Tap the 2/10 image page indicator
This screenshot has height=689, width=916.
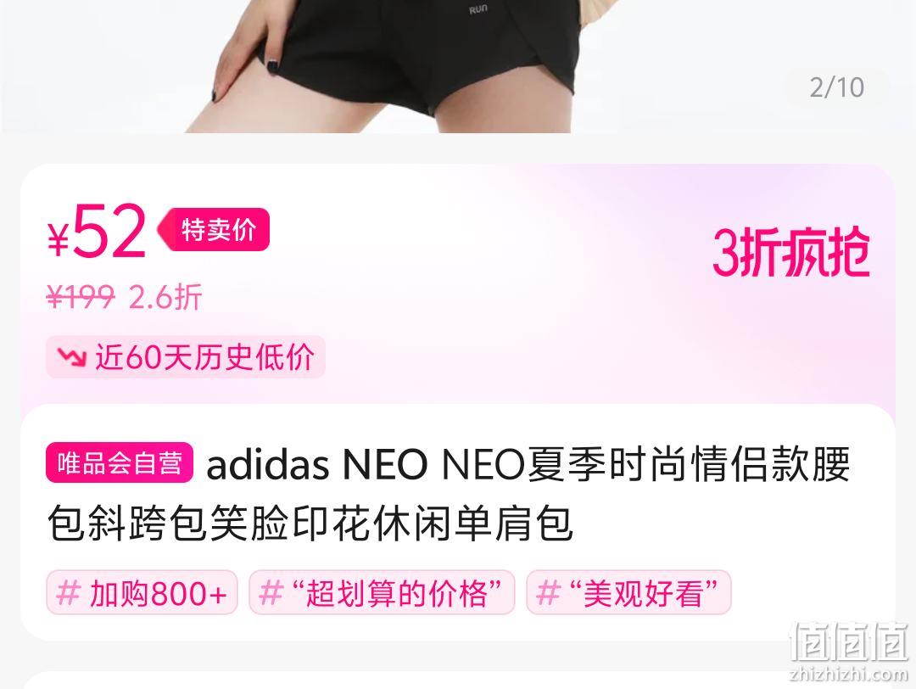pos(836,87)
